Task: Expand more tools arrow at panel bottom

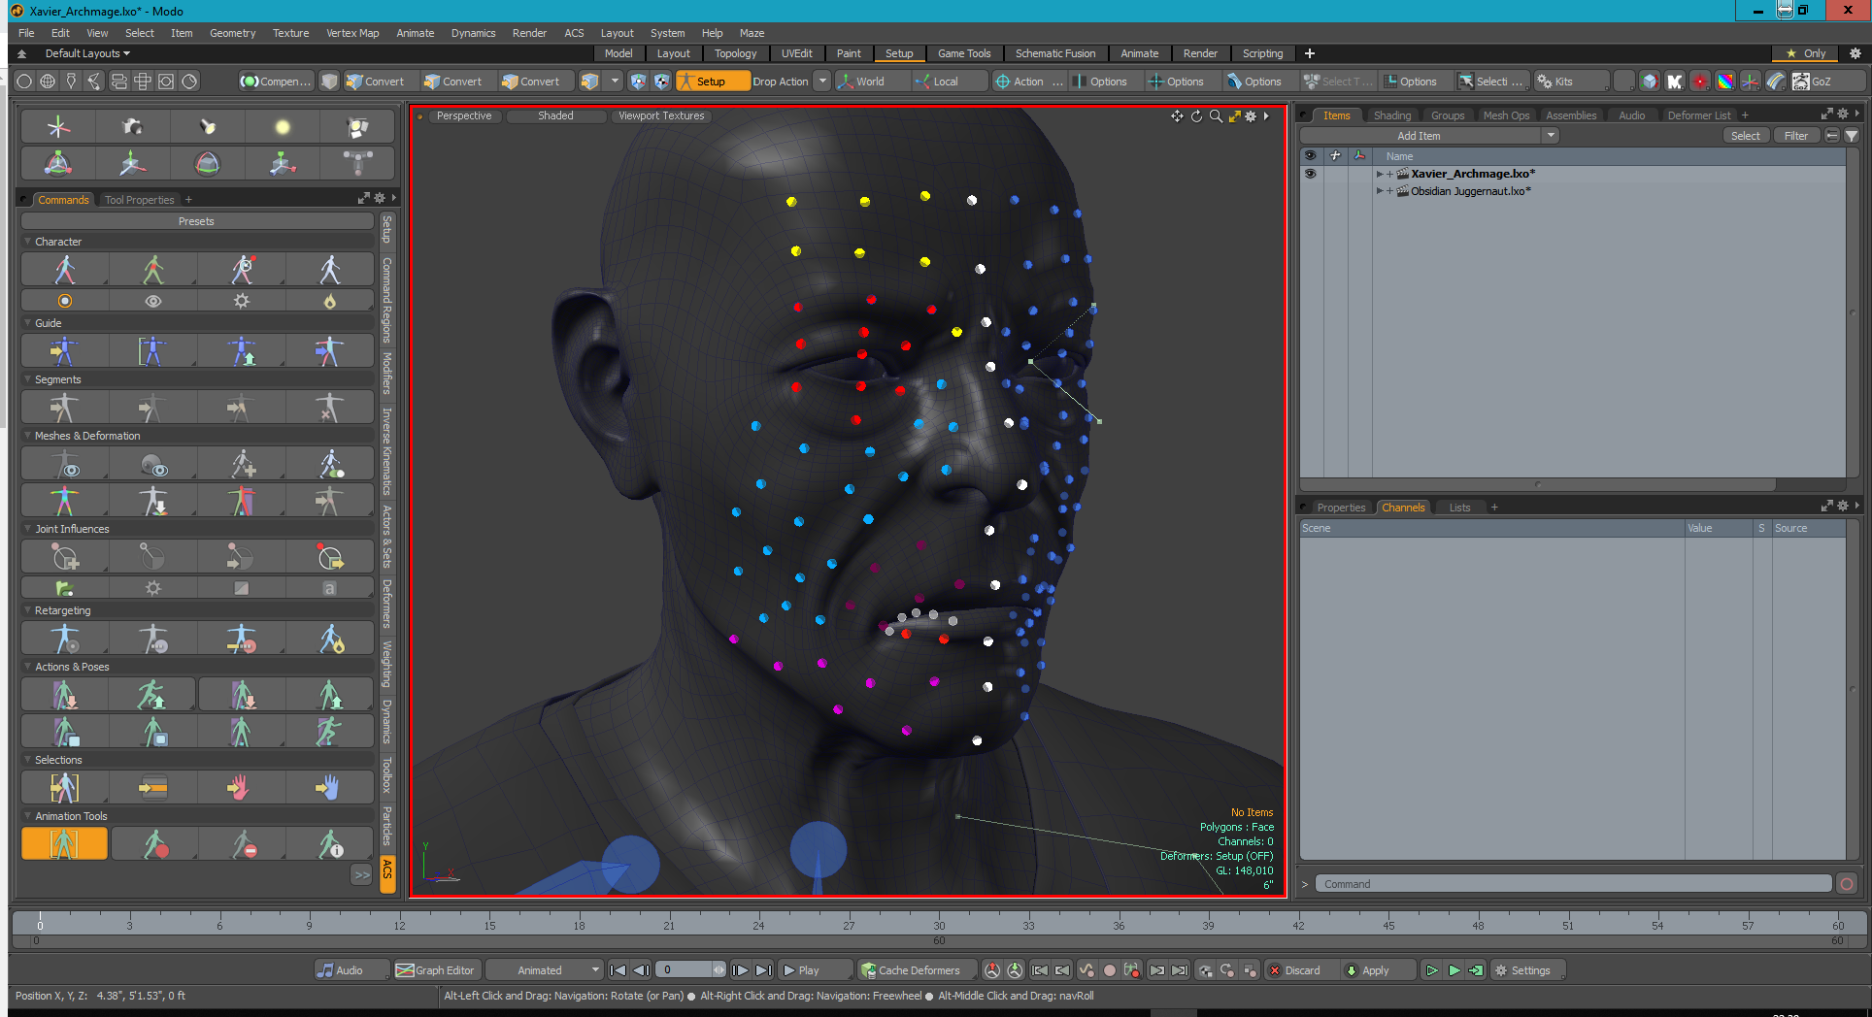Action: tap(362, 874)
